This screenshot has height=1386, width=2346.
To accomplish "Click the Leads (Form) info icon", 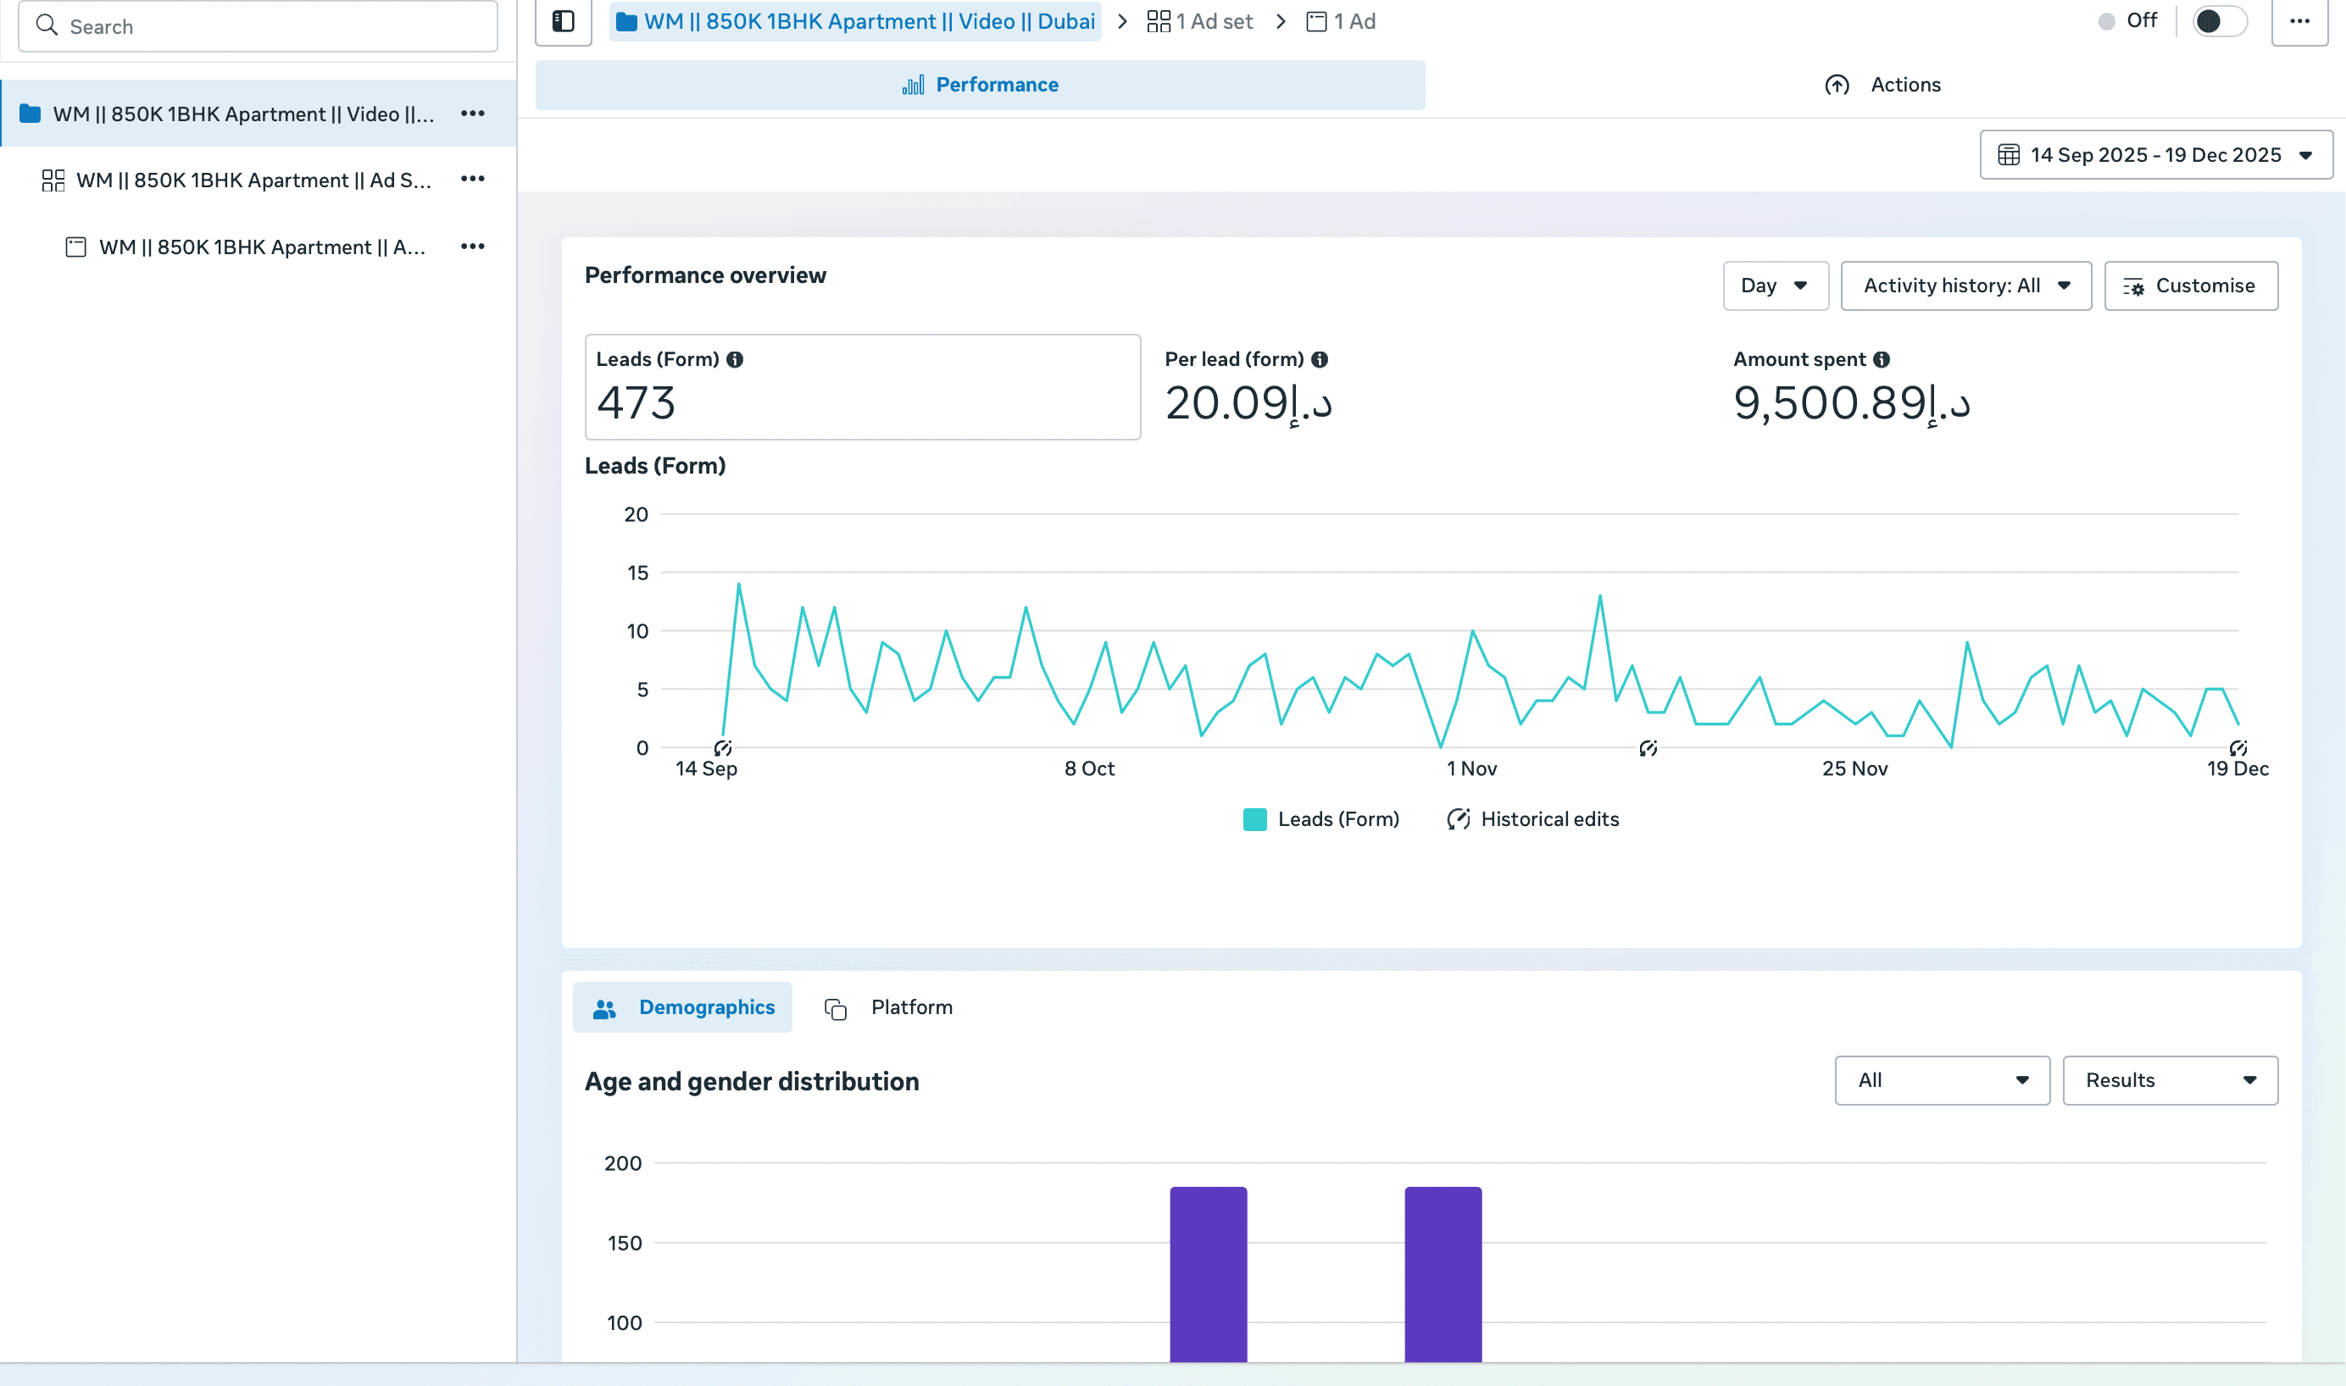I will point(736,359).
